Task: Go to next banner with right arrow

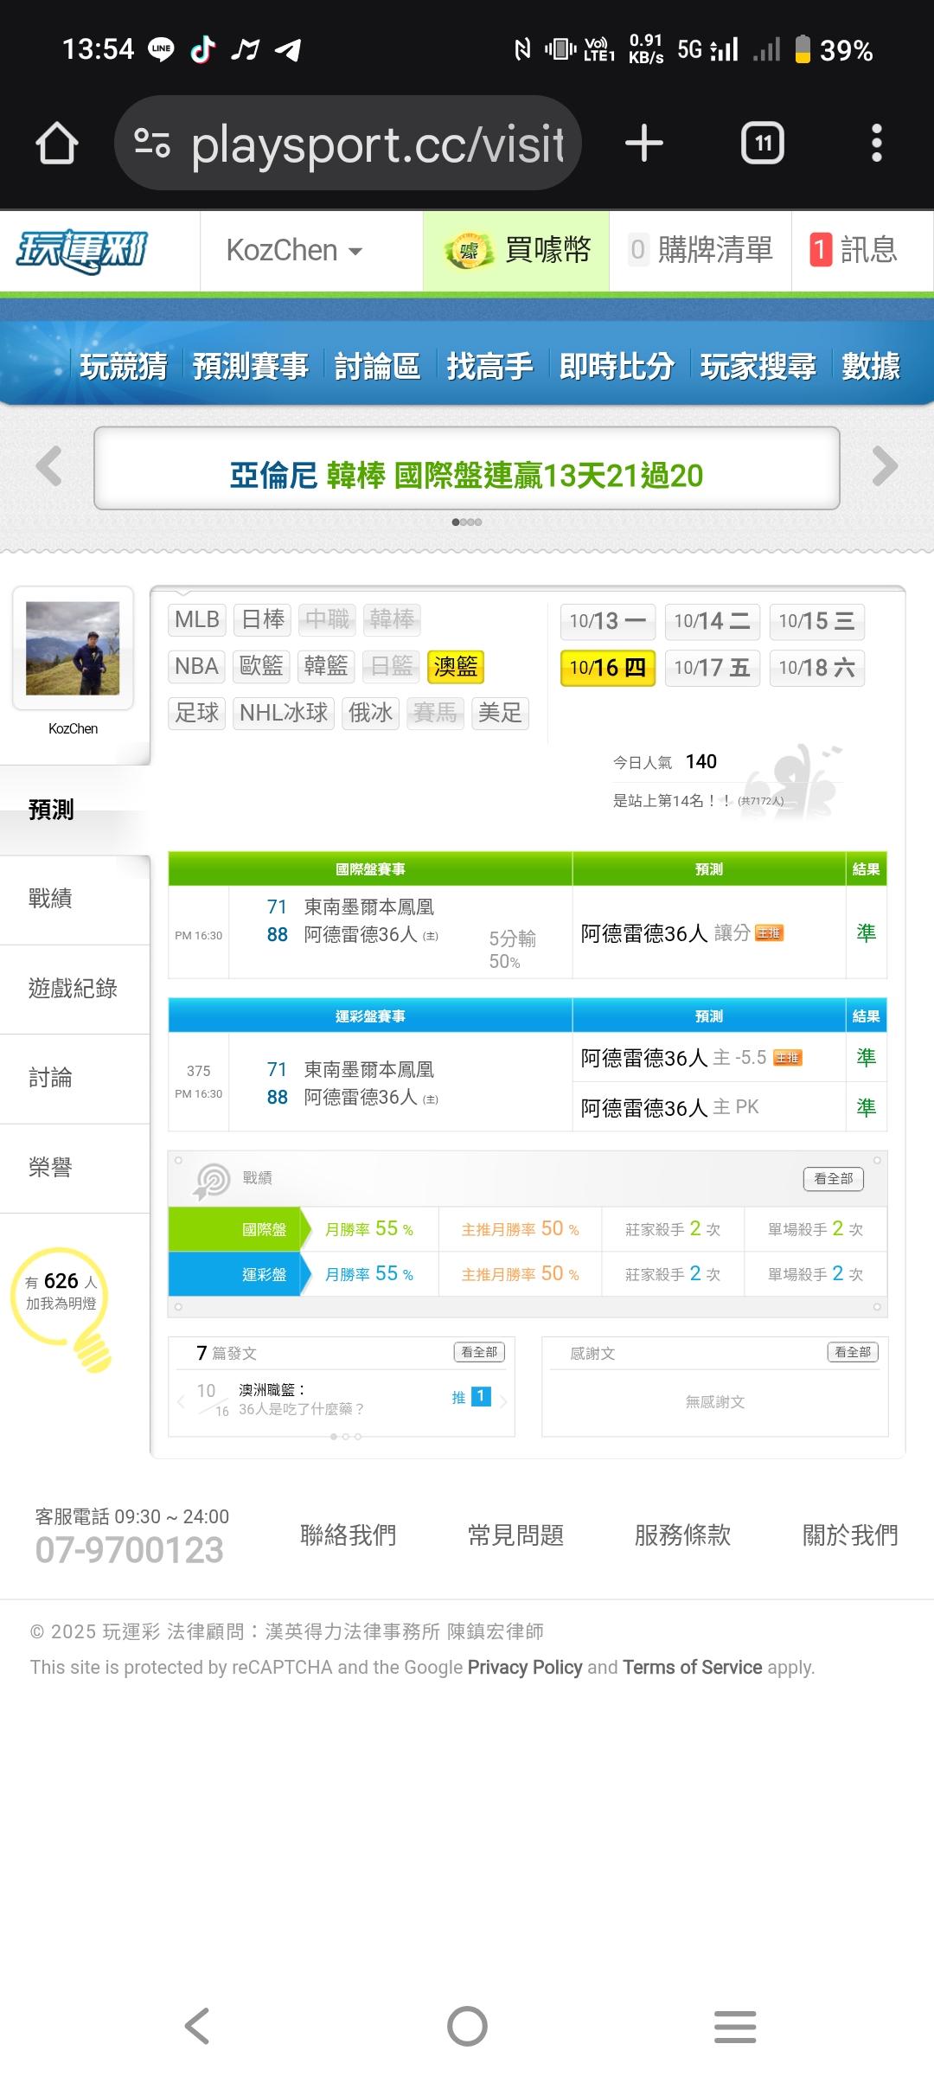Action: [885, 466]
